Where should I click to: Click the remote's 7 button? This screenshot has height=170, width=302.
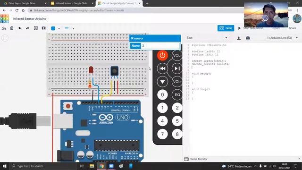pos(162,134)
